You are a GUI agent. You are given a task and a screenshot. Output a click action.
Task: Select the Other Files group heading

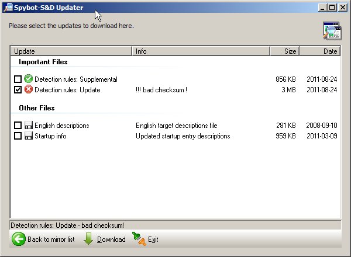(x=37, y=108)
